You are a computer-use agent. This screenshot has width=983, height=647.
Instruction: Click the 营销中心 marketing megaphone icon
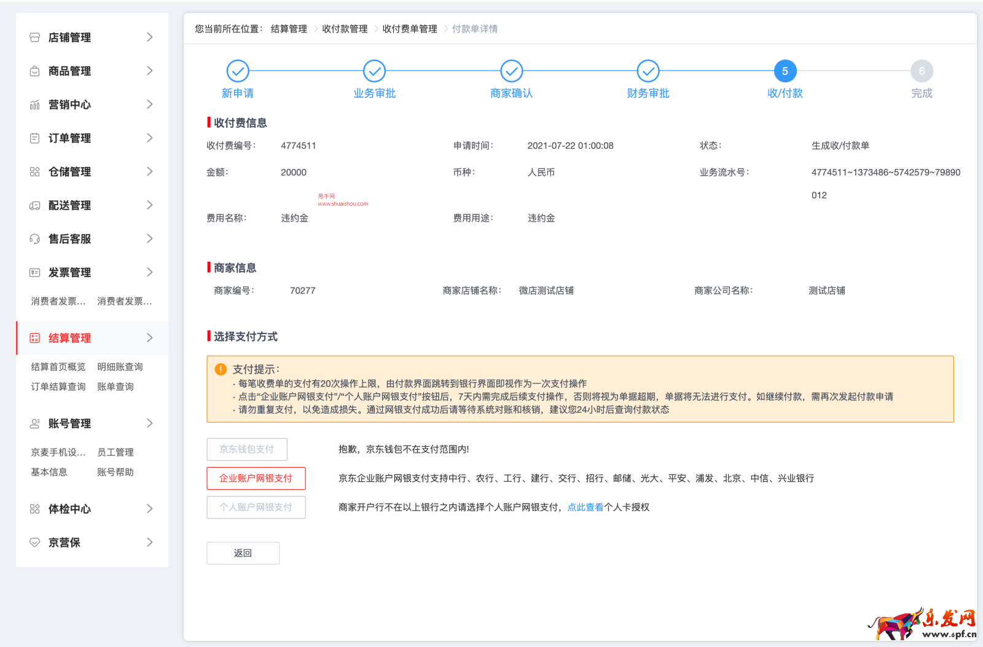34,104
